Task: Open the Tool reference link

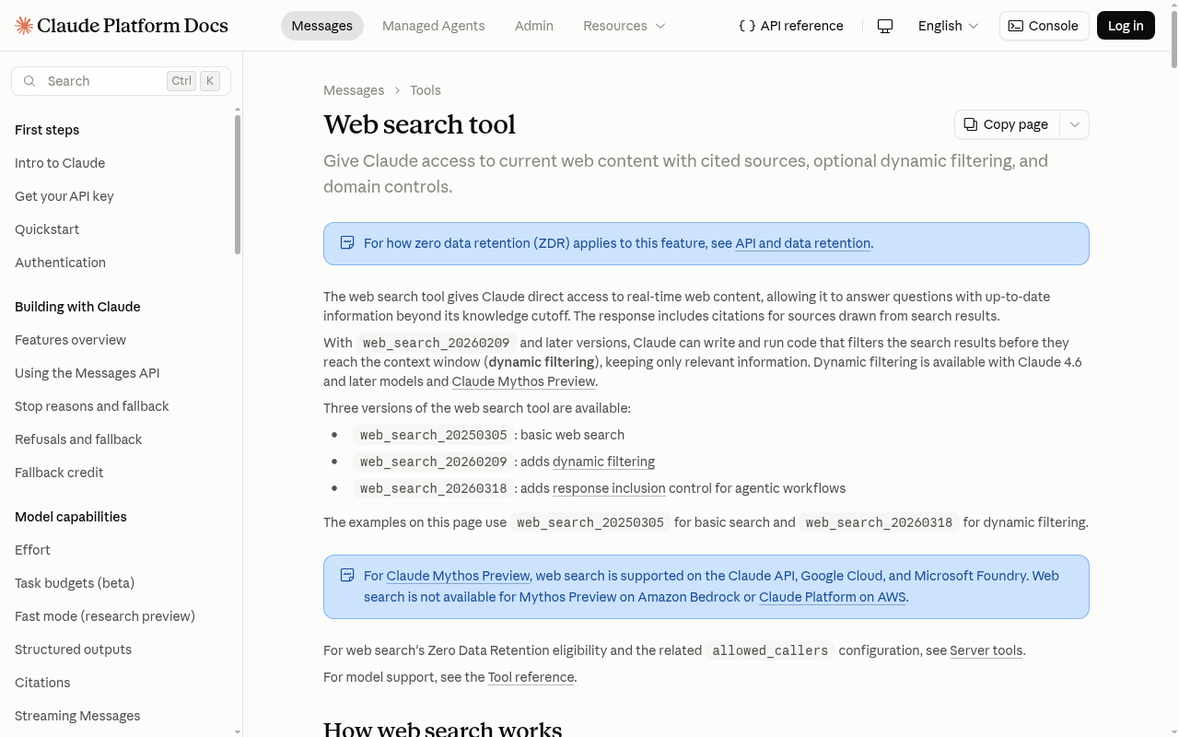Action: click(531, 677)
